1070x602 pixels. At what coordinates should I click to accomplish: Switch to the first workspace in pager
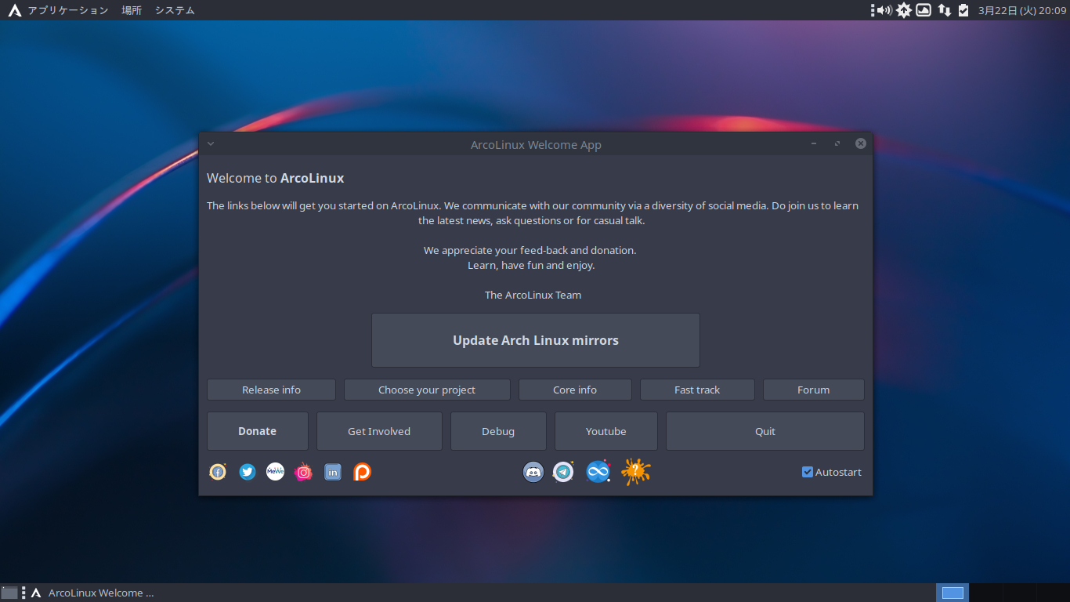pyautogui.click(x=953, y=593)
